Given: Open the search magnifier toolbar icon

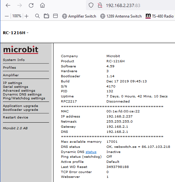Looking at the screenshot, I should (37, 16).
